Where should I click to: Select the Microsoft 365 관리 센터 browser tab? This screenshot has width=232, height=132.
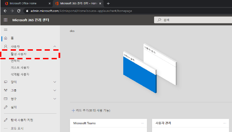coord(78,3)
